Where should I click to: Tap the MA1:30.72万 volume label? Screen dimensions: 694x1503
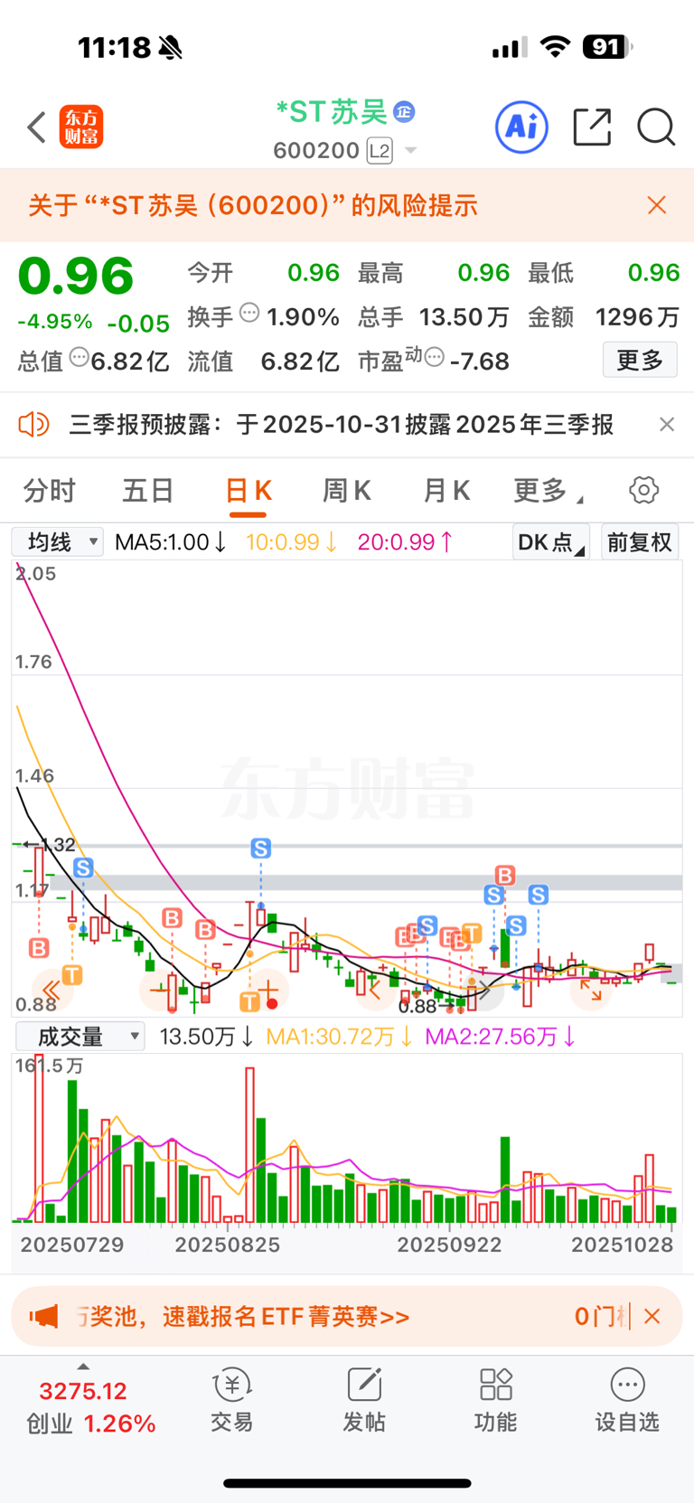340,1037
